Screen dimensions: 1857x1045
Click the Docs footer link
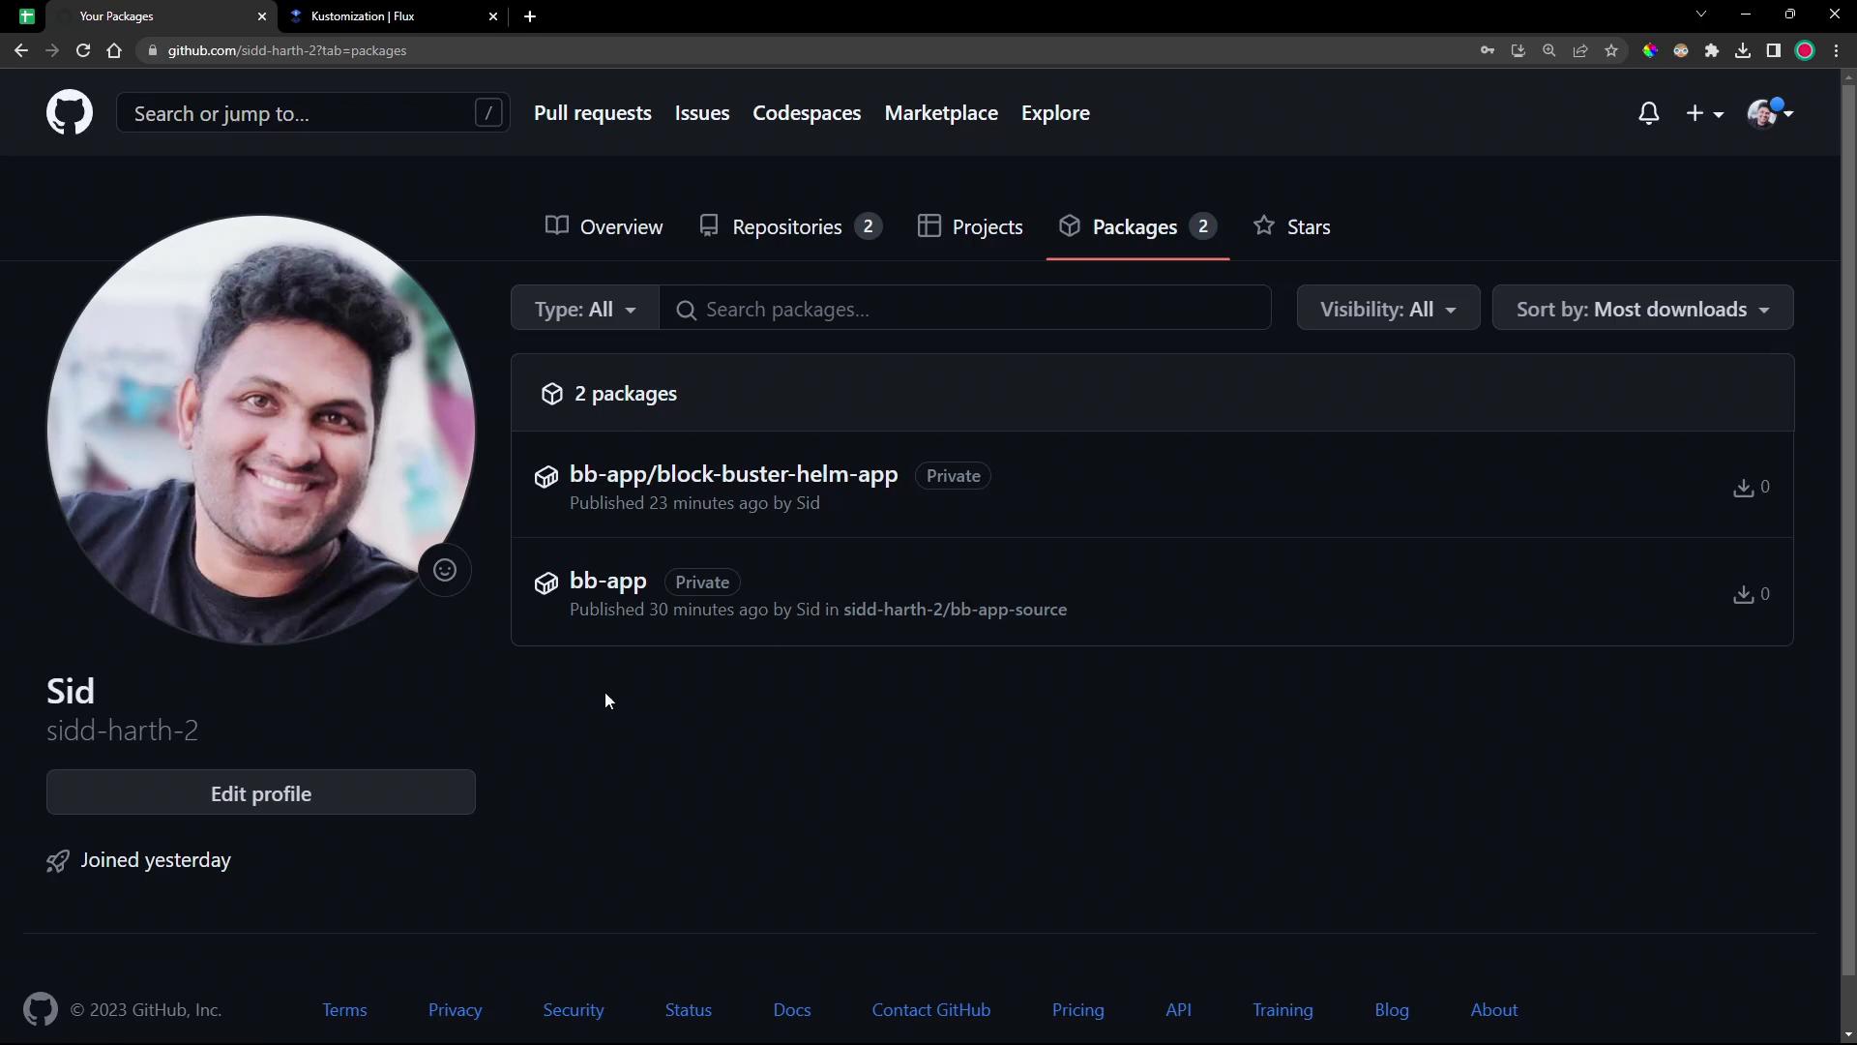click(x=792, y=1009)
